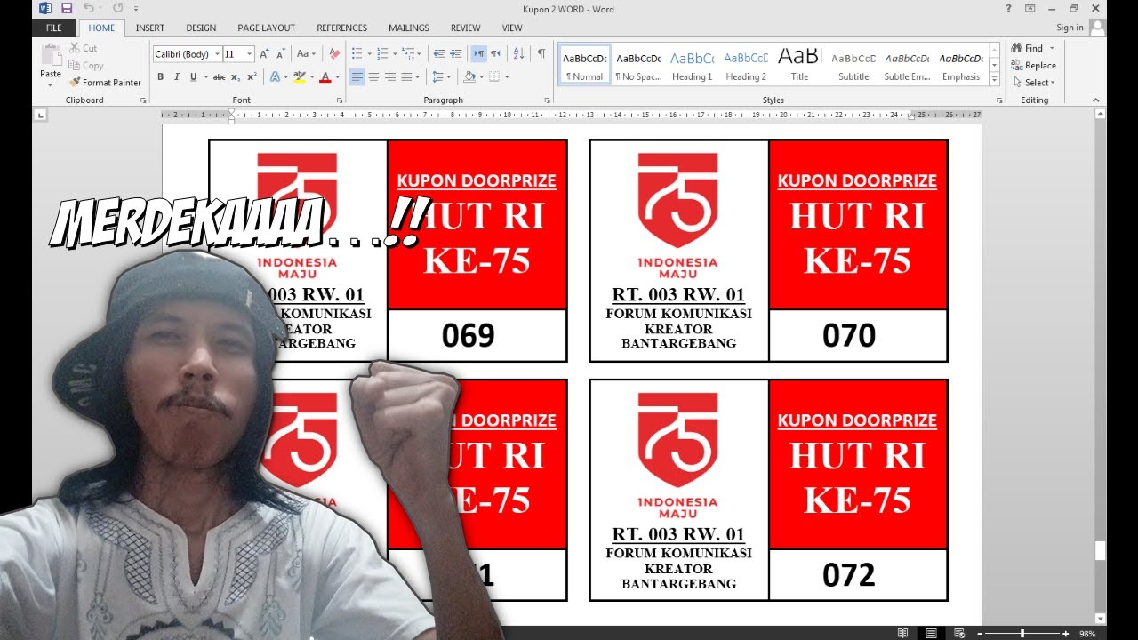The width and height of the screenshot is (1138, 640).
Task: Click the Save icon in quick access toolbar
Action: tap(67, 8)
